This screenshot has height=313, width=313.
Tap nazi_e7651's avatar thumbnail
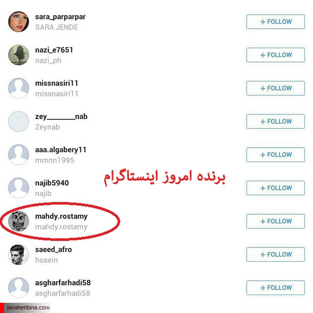[18, 55]
